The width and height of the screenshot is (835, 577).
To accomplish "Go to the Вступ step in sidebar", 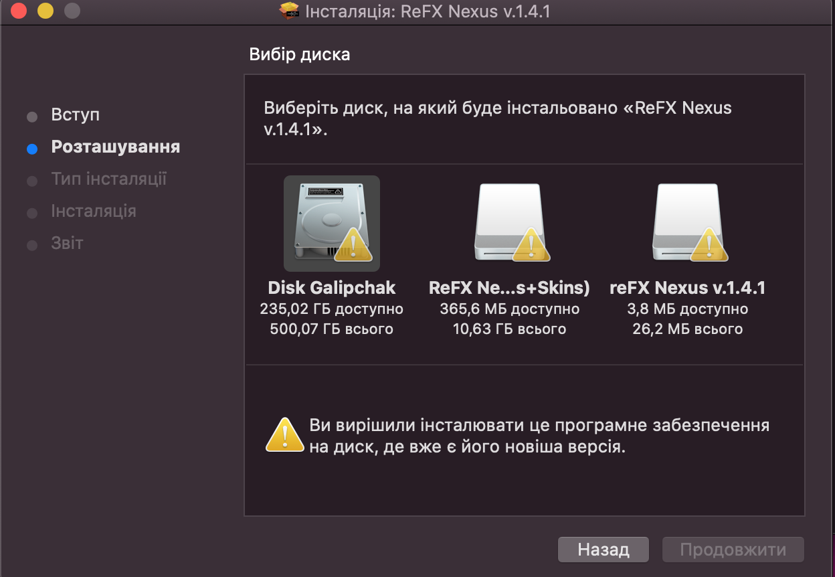I will point(75,114).
